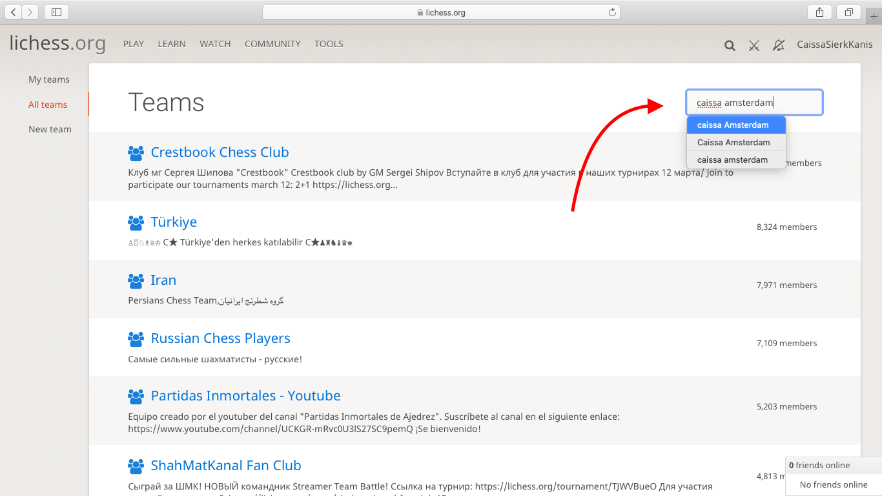
Task: Click Russian team description 'Самые сильные шахматисты'
Action: click(215, 359)
